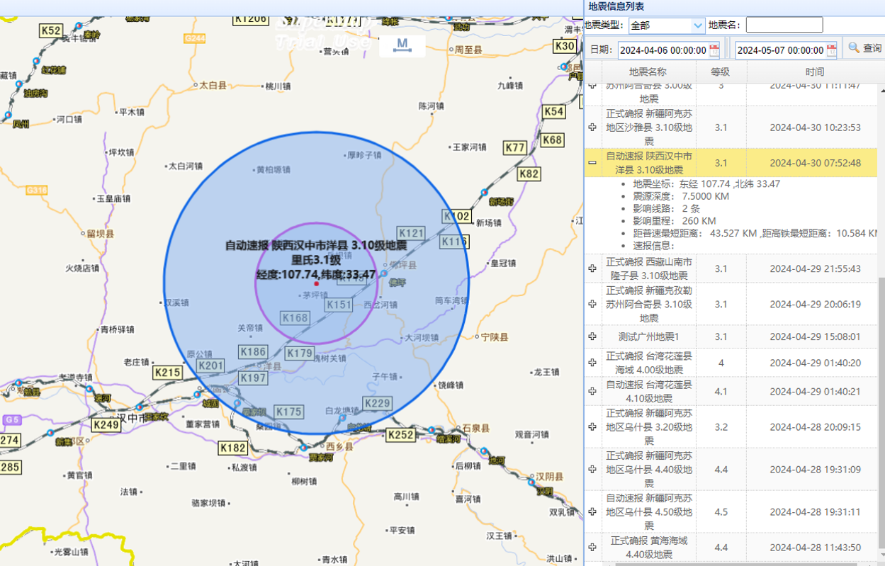Image resolution: width=885 pixels, height=566 pixels.
Task: Click the K215 mileage marker on map
Action: tap(167, 373)
